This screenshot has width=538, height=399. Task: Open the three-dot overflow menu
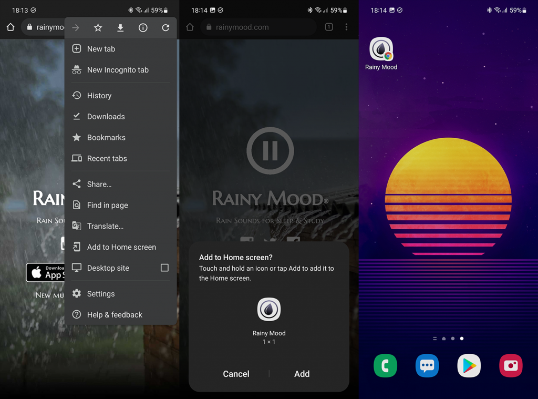click(347, 27)
